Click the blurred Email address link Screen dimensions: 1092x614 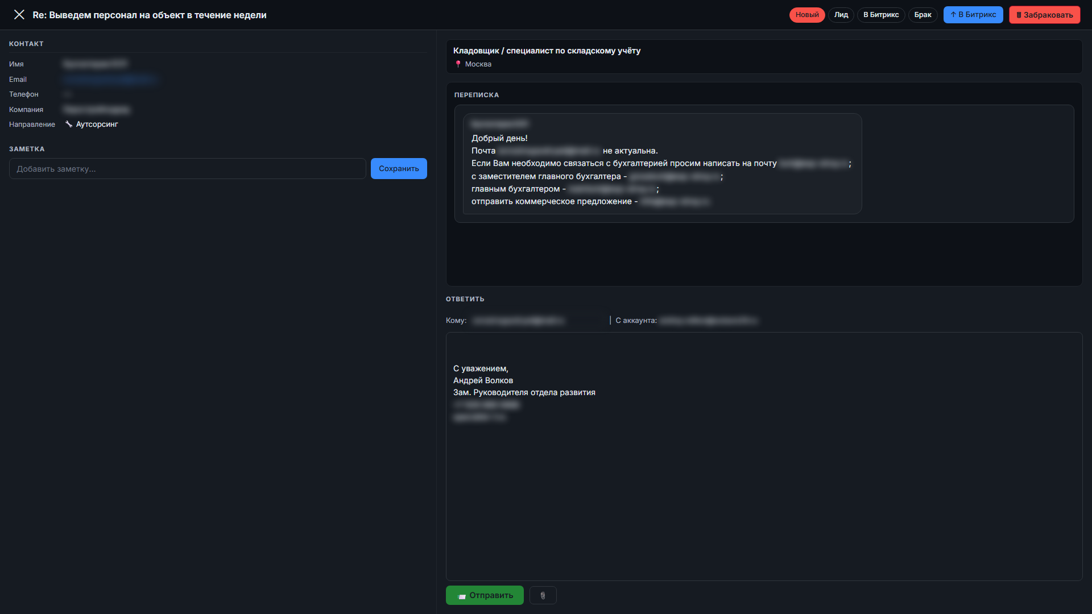(x=110, y=79)
